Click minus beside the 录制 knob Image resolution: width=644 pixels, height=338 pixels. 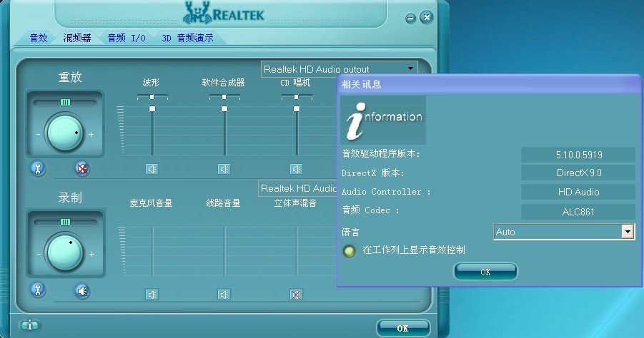[39, 255]
